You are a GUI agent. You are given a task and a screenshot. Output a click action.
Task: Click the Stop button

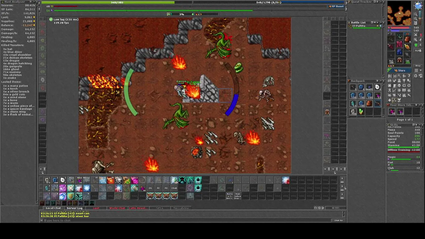click(x=418, y=66)
